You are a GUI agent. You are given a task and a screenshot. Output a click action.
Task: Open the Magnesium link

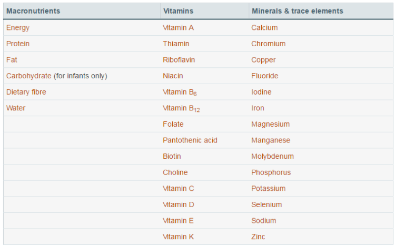[270, 124]
